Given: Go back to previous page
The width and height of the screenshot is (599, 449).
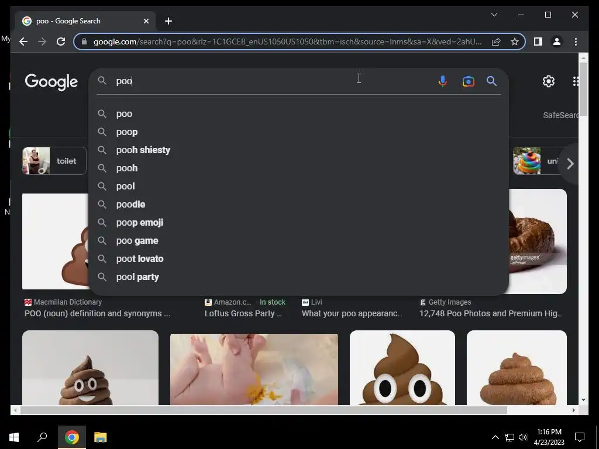Looking at the screenshot, I should [x=23, y=42].
